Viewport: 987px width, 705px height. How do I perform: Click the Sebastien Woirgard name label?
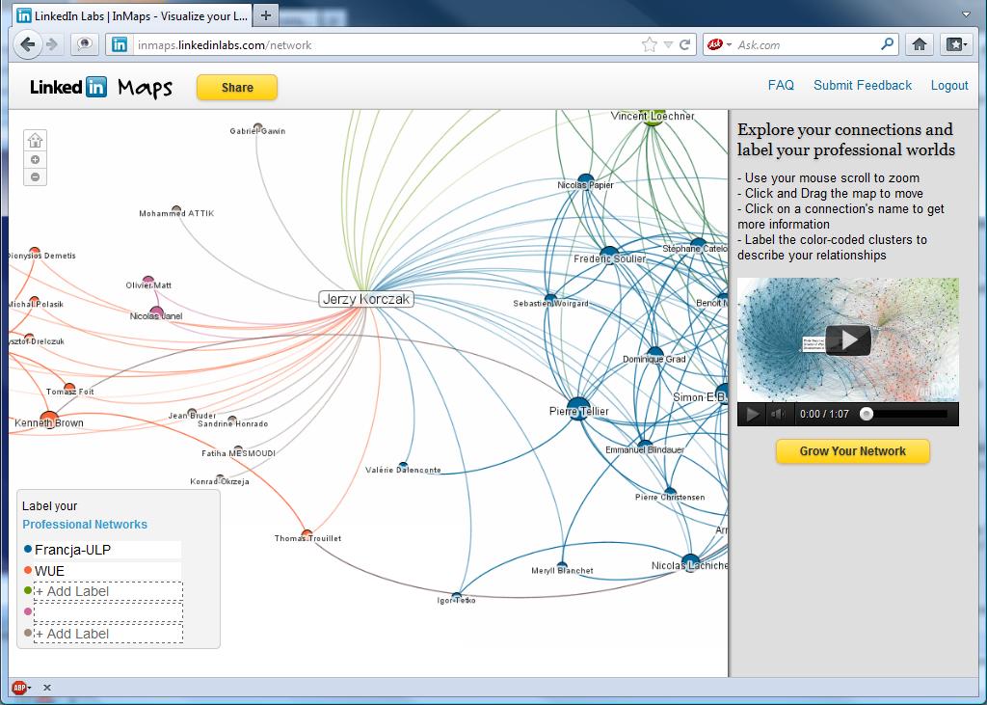click(x=550, y=303)
